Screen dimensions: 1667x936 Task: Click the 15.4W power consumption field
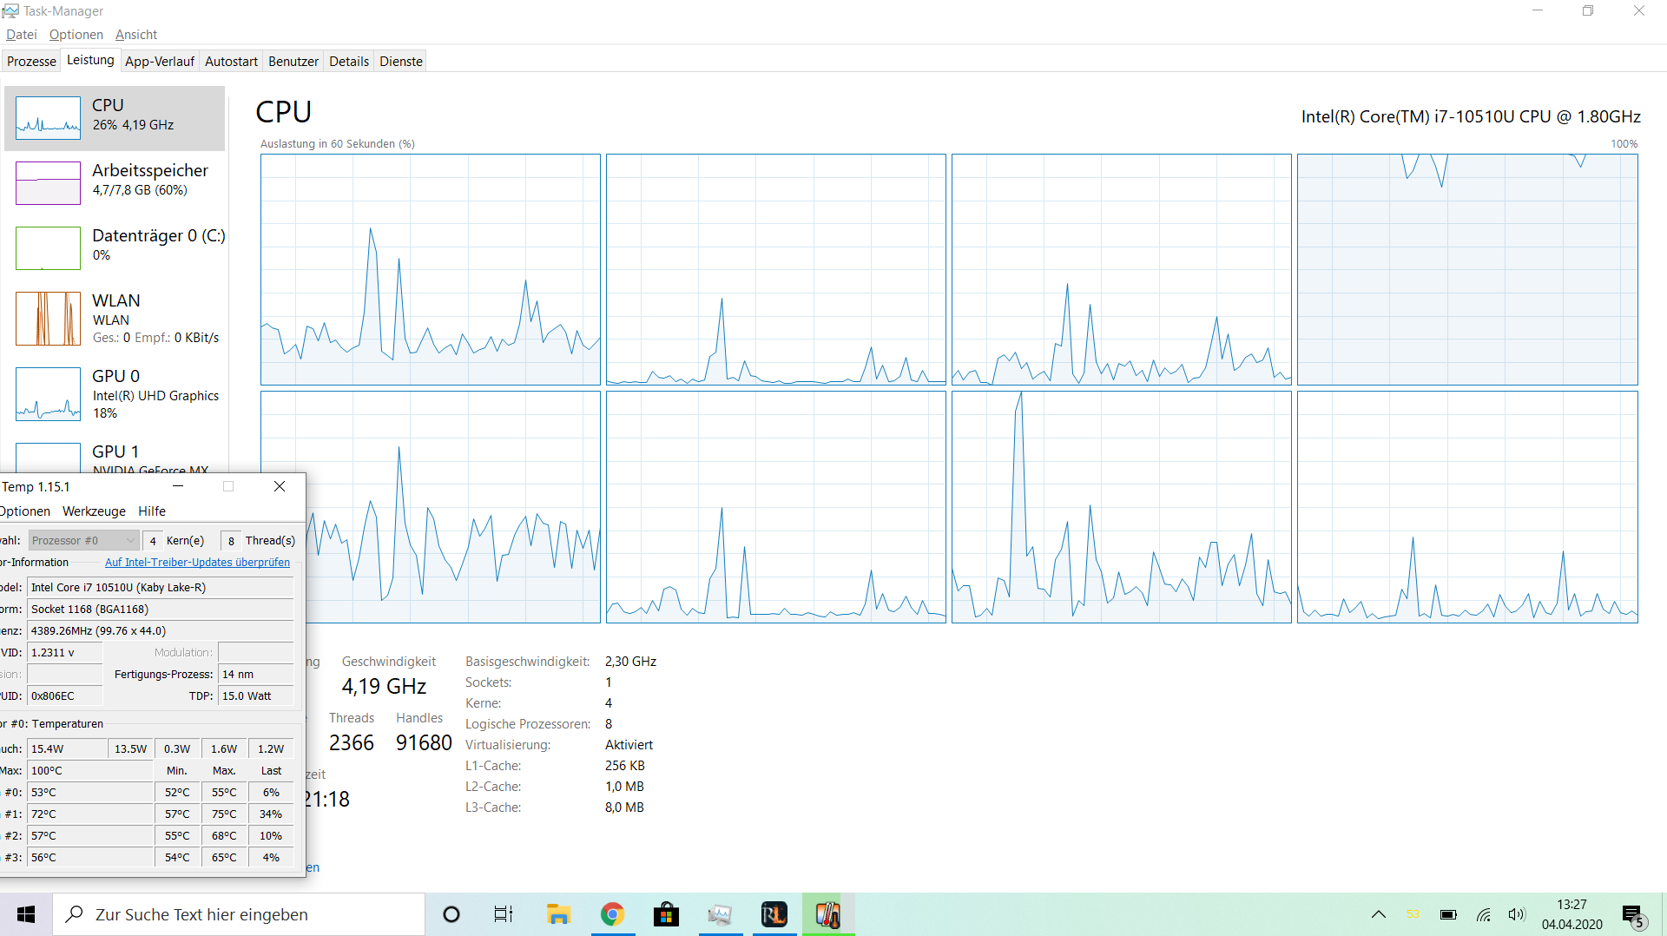(67, 748)
